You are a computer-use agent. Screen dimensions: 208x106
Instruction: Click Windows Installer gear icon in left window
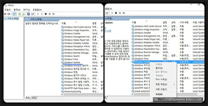tap(62, 33)
